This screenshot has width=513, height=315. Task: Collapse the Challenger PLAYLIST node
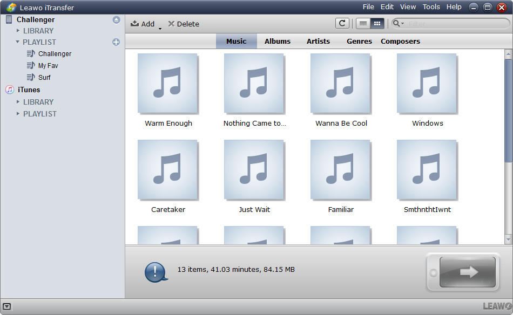coord(18,42)
